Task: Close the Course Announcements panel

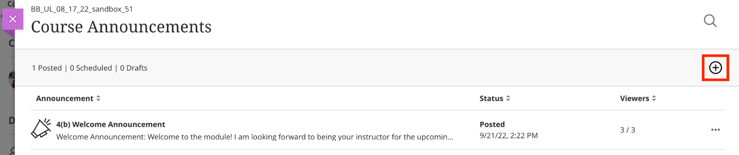Action: 13,19
